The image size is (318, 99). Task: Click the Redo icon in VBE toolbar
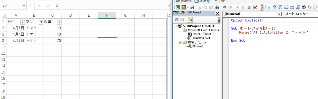(x=230, y=7)
